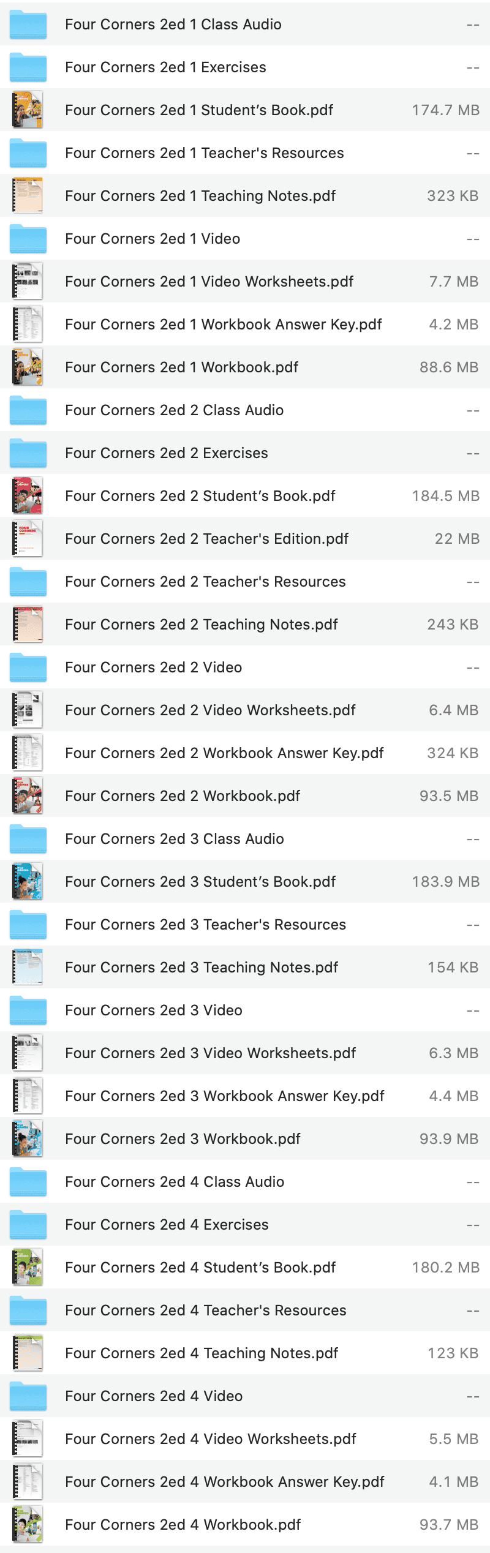
Task: Click the 22 MB file size label
Action: tap(457, 539)
